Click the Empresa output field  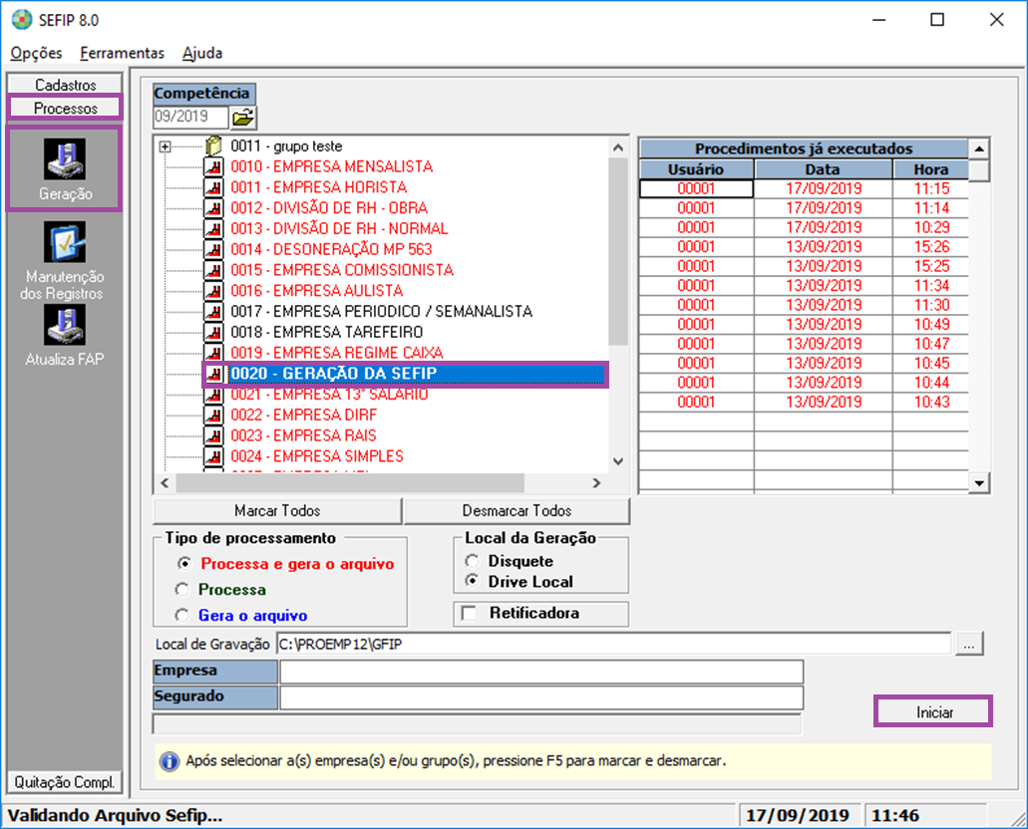coord(541,672)
